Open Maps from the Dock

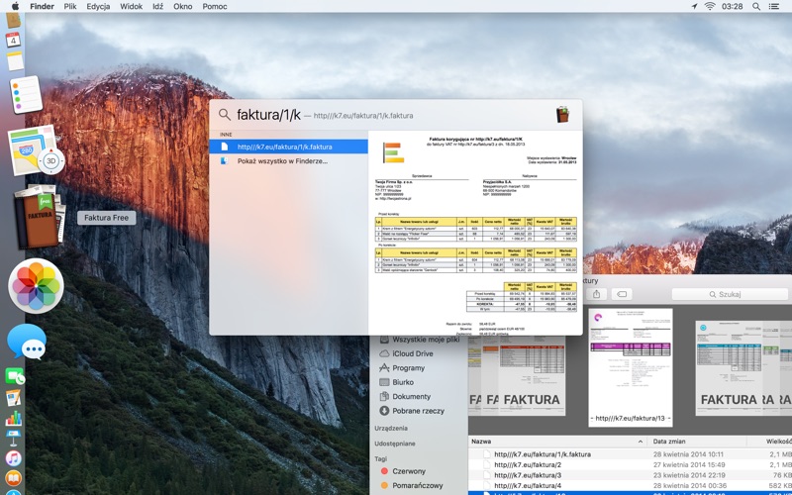pyautogui.click(x=34, y=150)
